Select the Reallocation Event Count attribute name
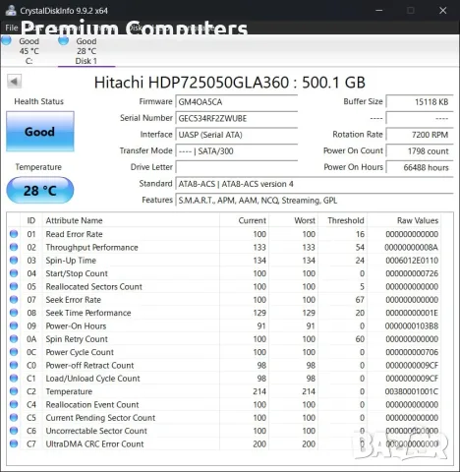Viewport: 460px width, 472px height. pyautogui.click(x=92, y=404)
